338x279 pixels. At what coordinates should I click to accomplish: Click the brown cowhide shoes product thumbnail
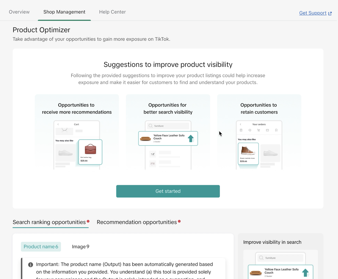pyautogui.click(x=248, y=151)
